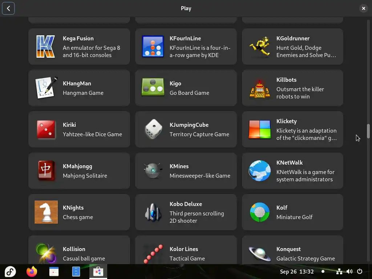The width and height of the screenshot is (372, 279).
Task: Click the KNetWalk globe icon
Action: 259,171
